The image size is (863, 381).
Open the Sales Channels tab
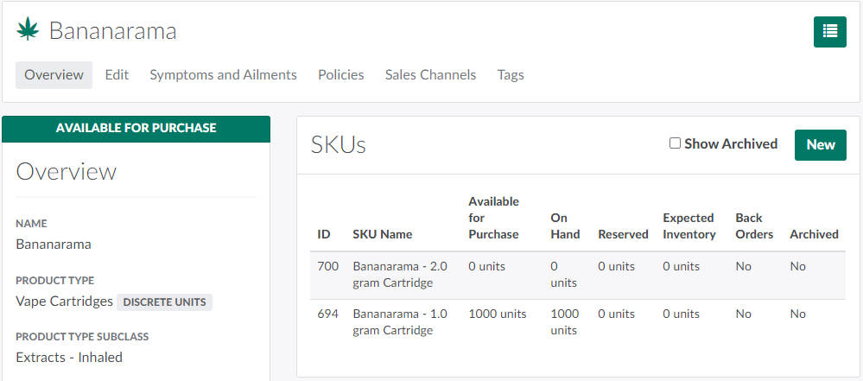430,75
